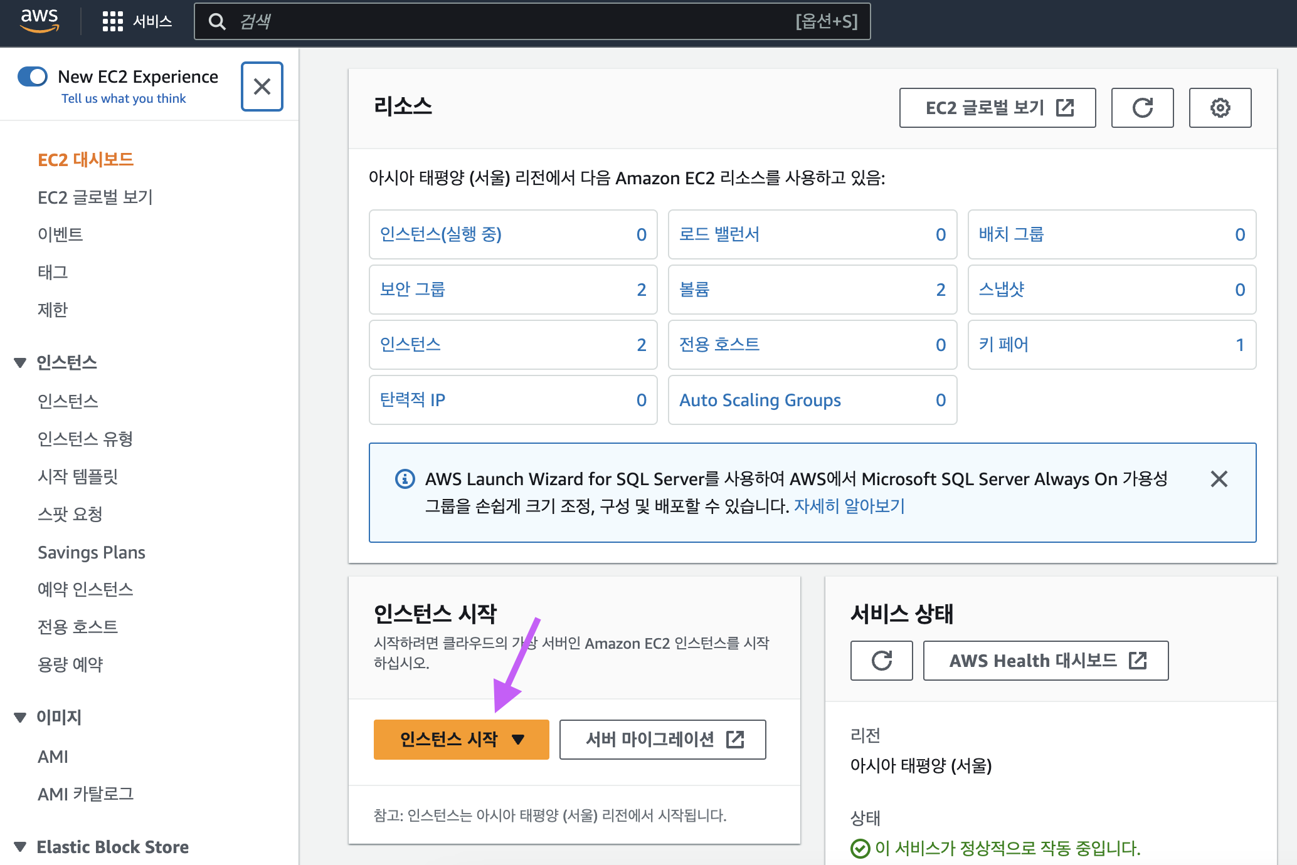Image resolution: width=1297 pixels, height=865 pixels.
Task: Open the 보안 그룹 resource tile
Action: point(413,290)
